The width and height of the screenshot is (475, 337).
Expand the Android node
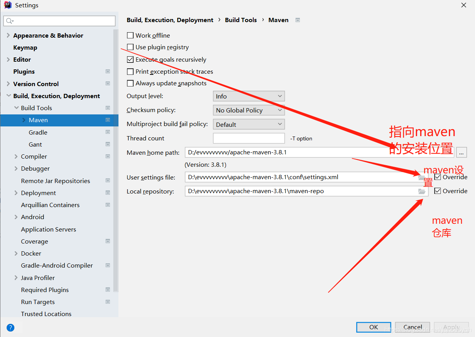[16, 217]
